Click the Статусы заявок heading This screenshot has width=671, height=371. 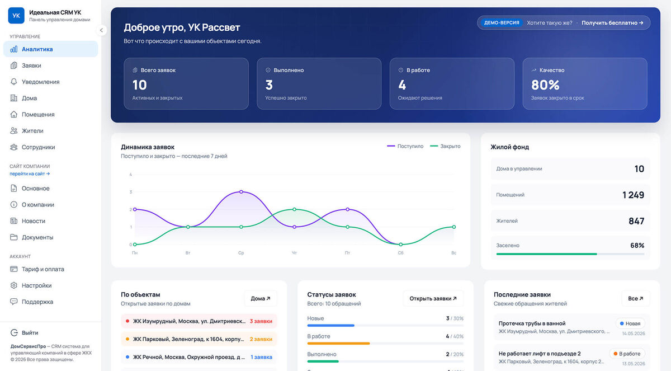point(332,294)
